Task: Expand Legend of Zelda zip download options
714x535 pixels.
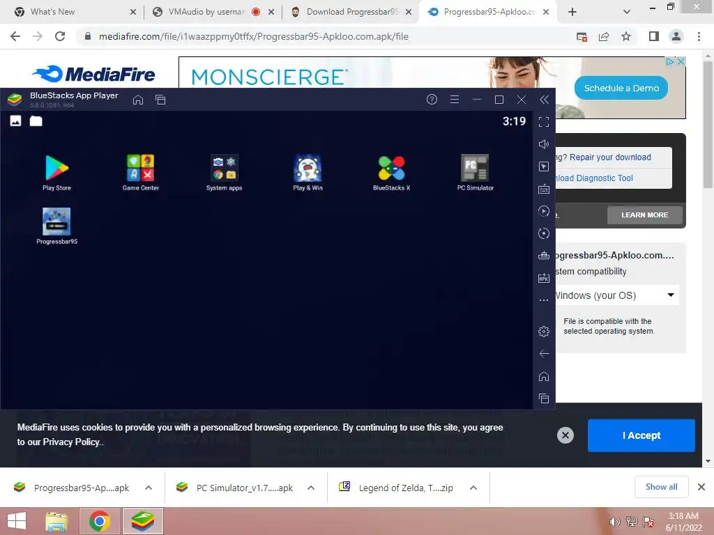Action: (473, 488)
